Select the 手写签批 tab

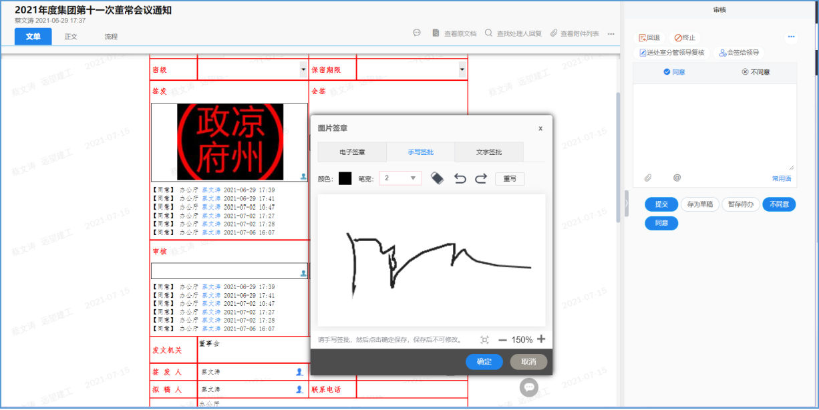(421, 152)
